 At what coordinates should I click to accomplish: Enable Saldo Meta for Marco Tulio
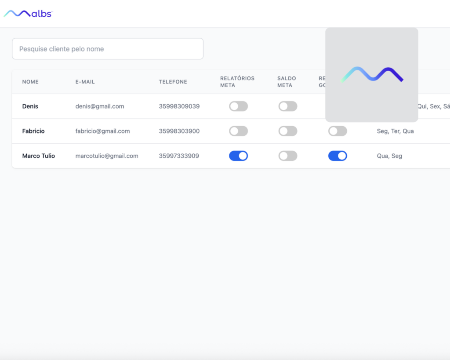point(288,156)
